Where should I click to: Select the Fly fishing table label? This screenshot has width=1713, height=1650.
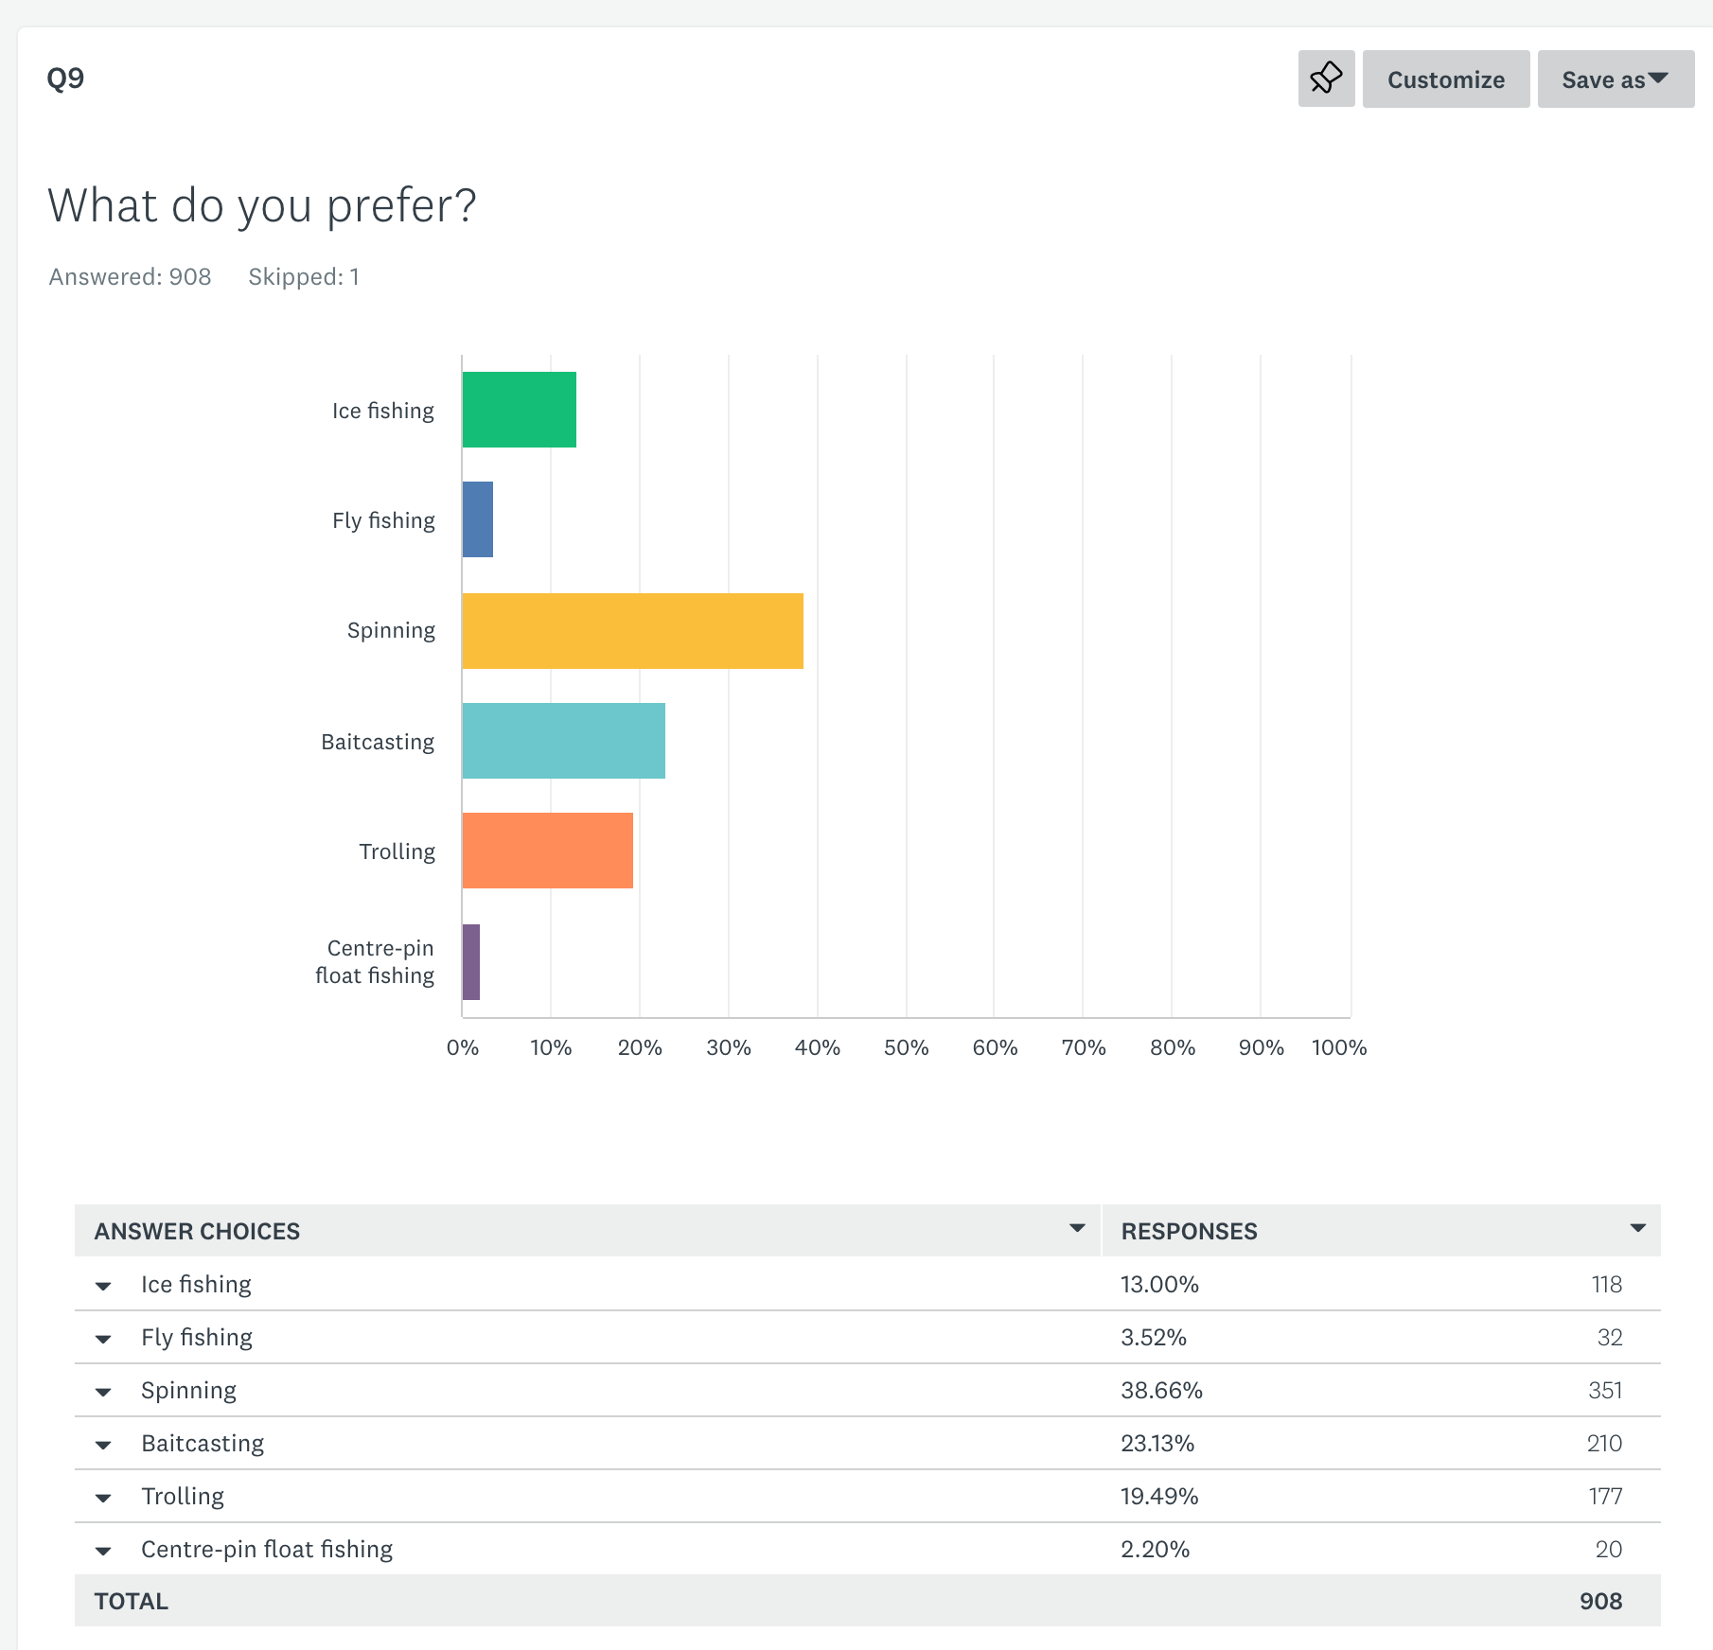tap(197, 1337)
